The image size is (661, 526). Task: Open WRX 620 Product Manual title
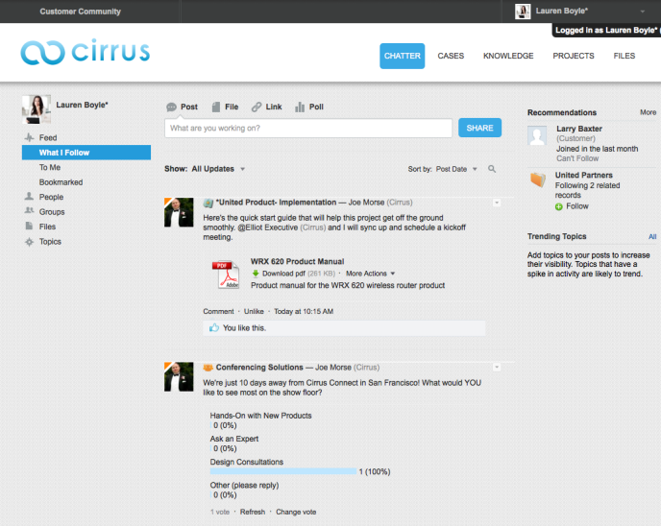pos(297,261)
